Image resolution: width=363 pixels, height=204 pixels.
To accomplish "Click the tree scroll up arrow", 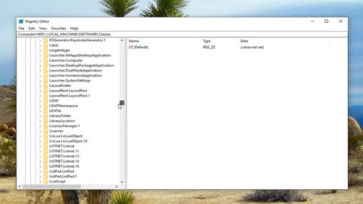I will coord(122,40).
